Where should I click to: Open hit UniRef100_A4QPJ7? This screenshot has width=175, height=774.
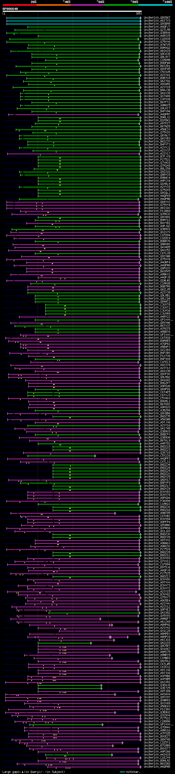157,27
